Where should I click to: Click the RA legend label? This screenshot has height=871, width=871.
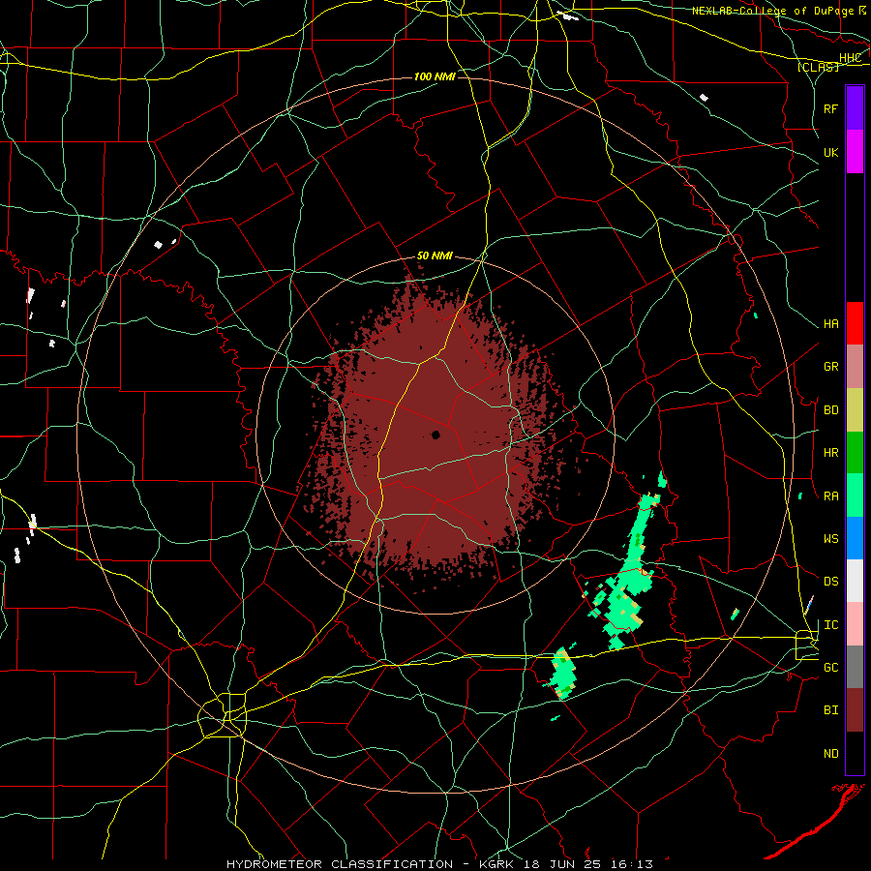(x=830, y=496)
